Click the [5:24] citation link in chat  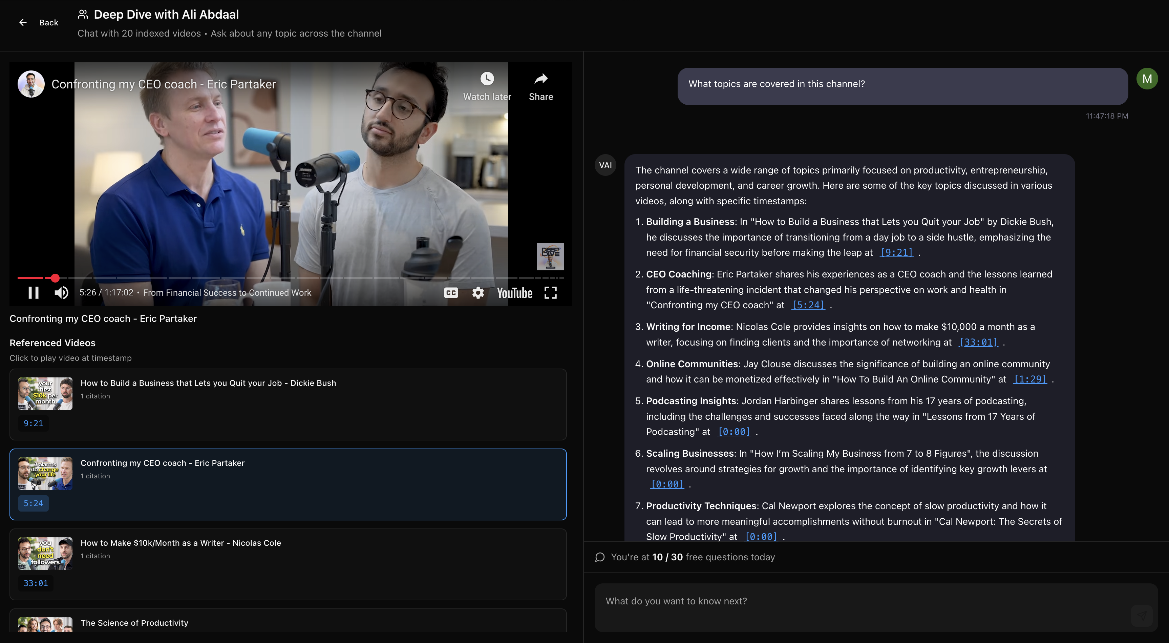coord(808,305)
